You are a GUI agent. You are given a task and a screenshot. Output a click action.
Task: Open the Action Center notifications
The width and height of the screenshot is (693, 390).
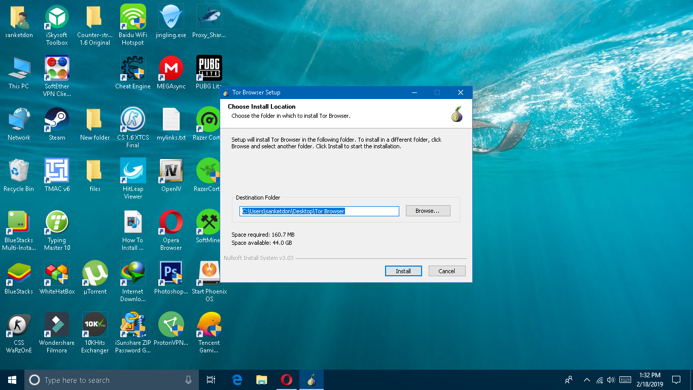coord(676,380)
